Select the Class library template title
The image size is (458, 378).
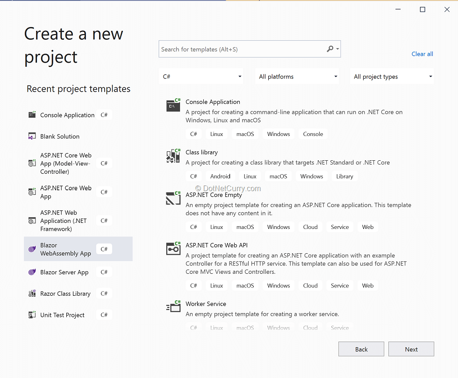pyautogui.click(x=201, y=152)
